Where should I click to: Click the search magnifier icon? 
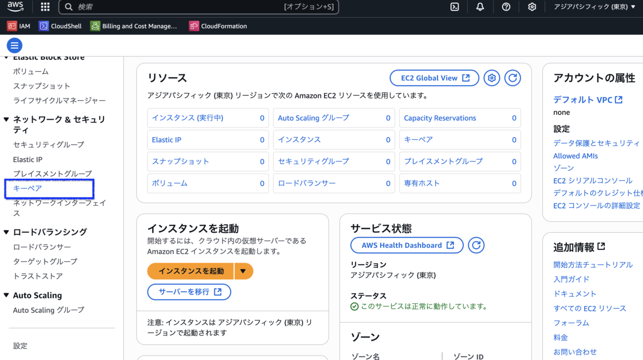point(69,7)
